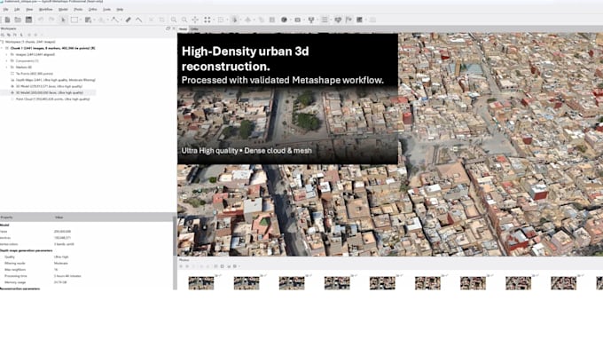Close the Workspace panel
This screenshot has height=340, width=603.
[174, 28]
